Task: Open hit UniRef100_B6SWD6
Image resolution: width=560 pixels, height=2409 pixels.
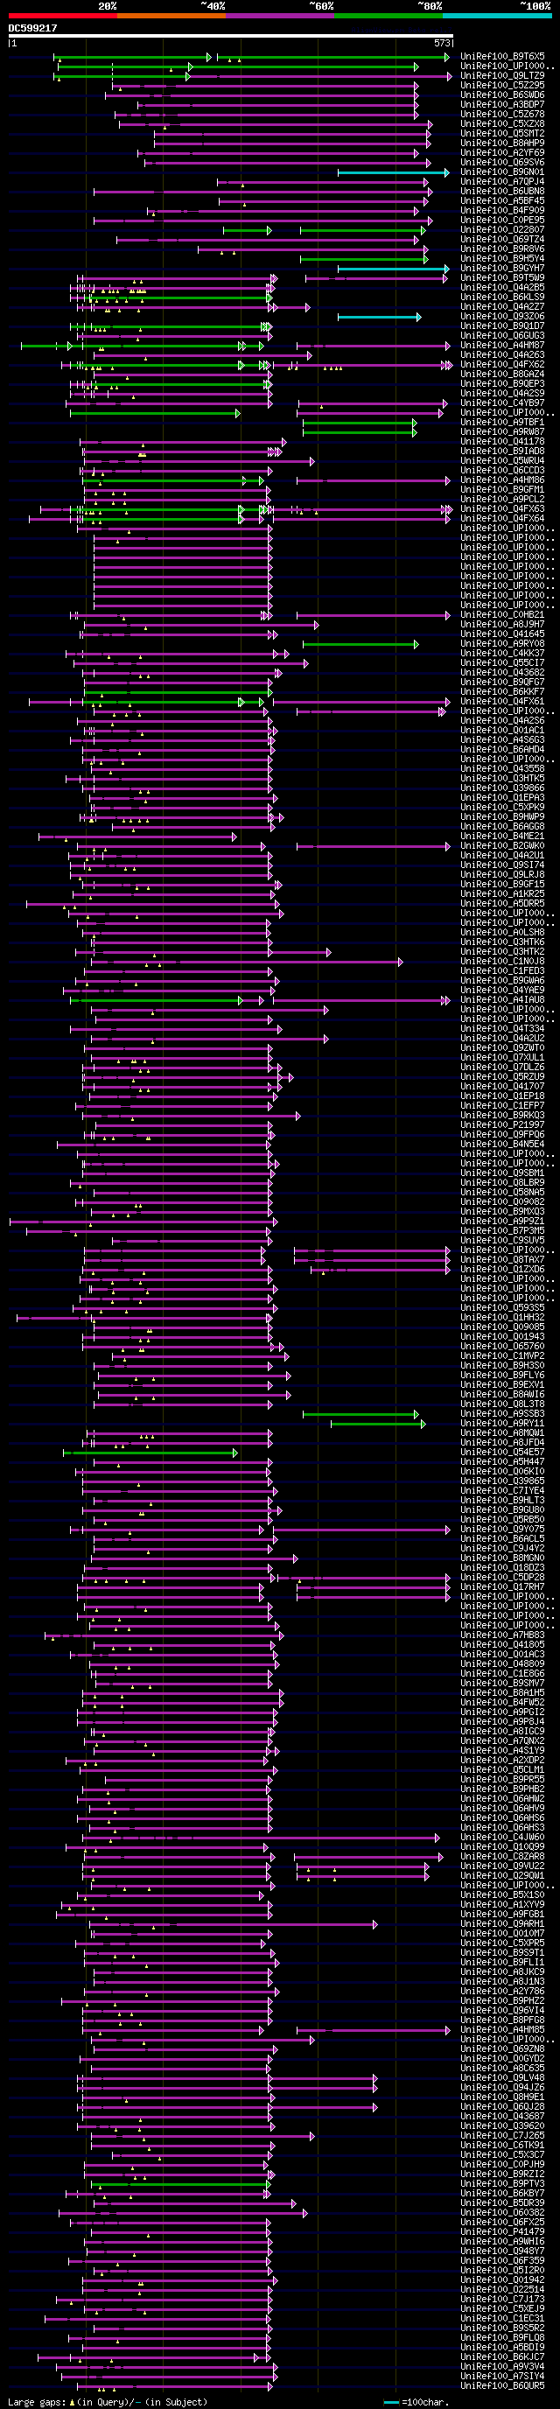Action: (502, 95)
